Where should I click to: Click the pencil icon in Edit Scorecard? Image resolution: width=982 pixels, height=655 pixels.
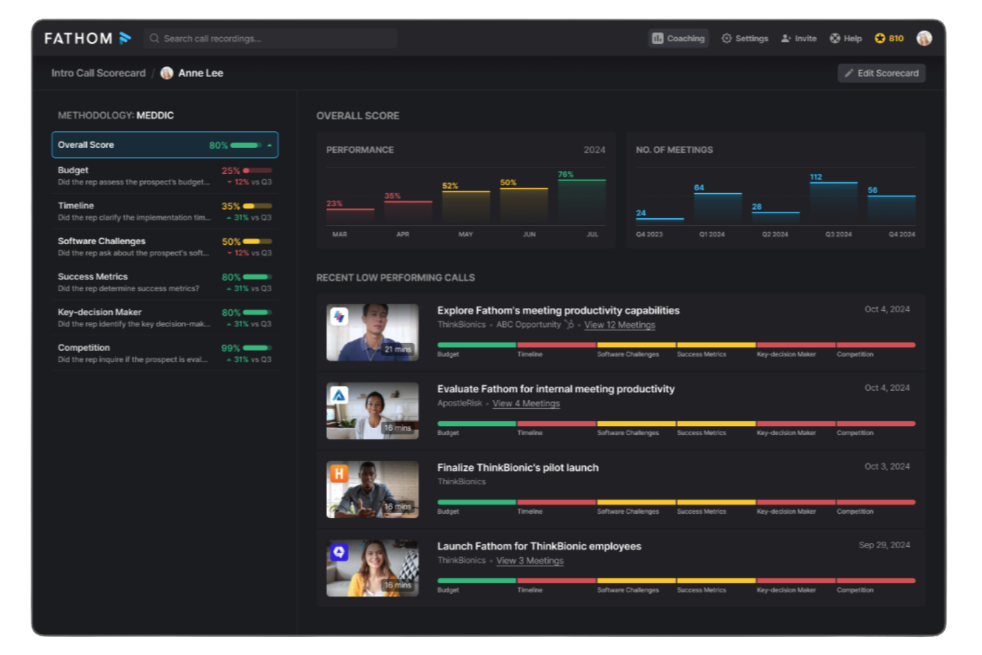[x=849, y=73]
